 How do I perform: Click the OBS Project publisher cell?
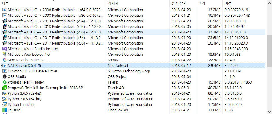coord(117,76)
